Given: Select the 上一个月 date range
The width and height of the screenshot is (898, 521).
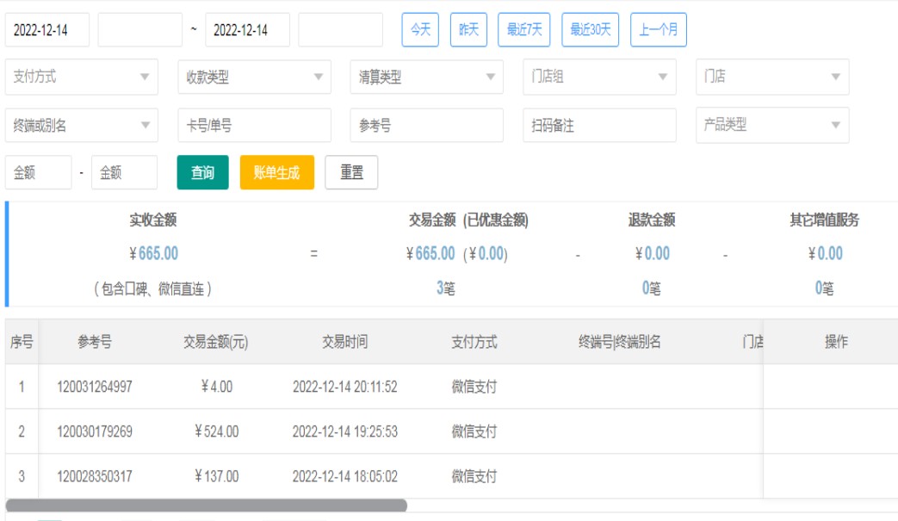Looking at the screenshot, I should (658, 30).
